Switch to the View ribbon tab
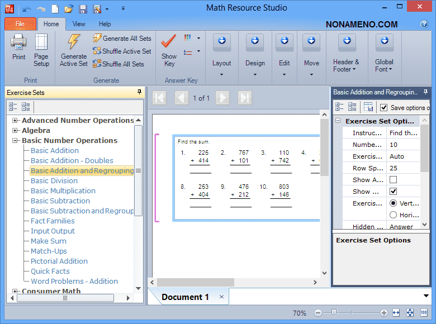This screenshot has height=324, width=436. (79, 24)
